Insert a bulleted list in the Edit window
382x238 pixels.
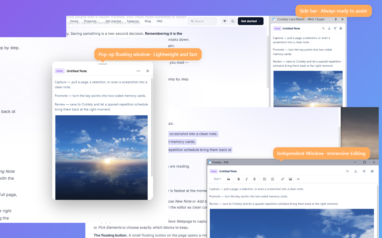coord(264,179)
